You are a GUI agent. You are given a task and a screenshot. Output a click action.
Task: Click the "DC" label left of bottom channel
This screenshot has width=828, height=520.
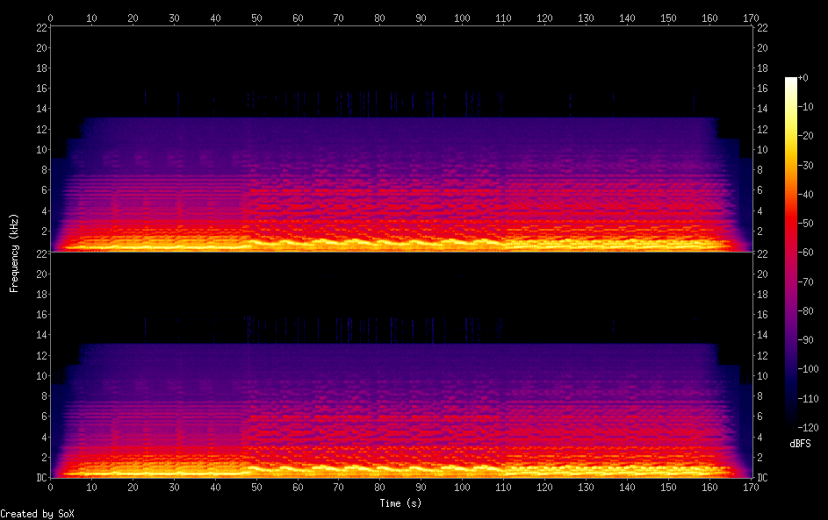coord(41,478)
